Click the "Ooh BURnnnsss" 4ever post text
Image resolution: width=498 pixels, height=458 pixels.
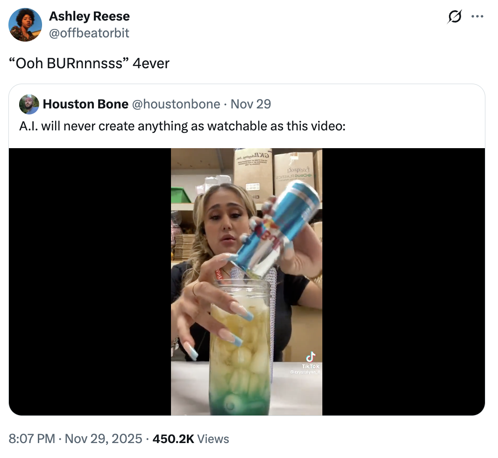pos(89,63)
